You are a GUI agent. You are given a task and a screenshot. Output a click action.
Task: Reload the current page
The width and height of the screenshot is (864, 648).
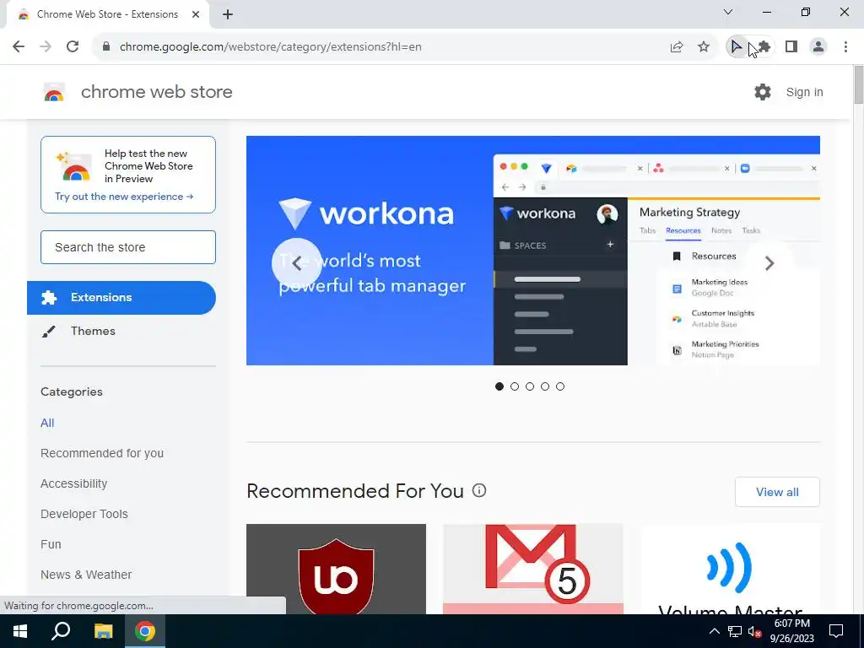click(x=73, y=47)
